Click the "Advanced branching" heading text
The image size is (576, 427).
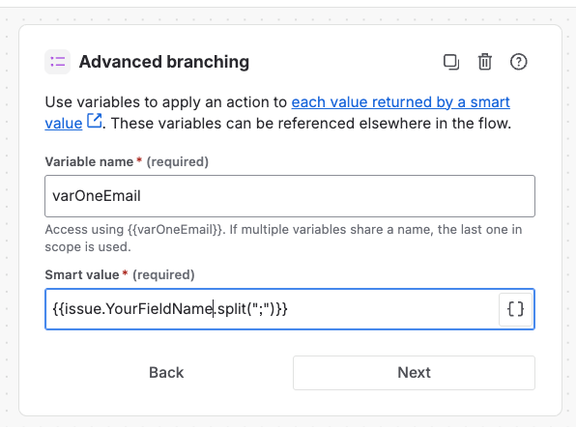[x=164, y=62]
